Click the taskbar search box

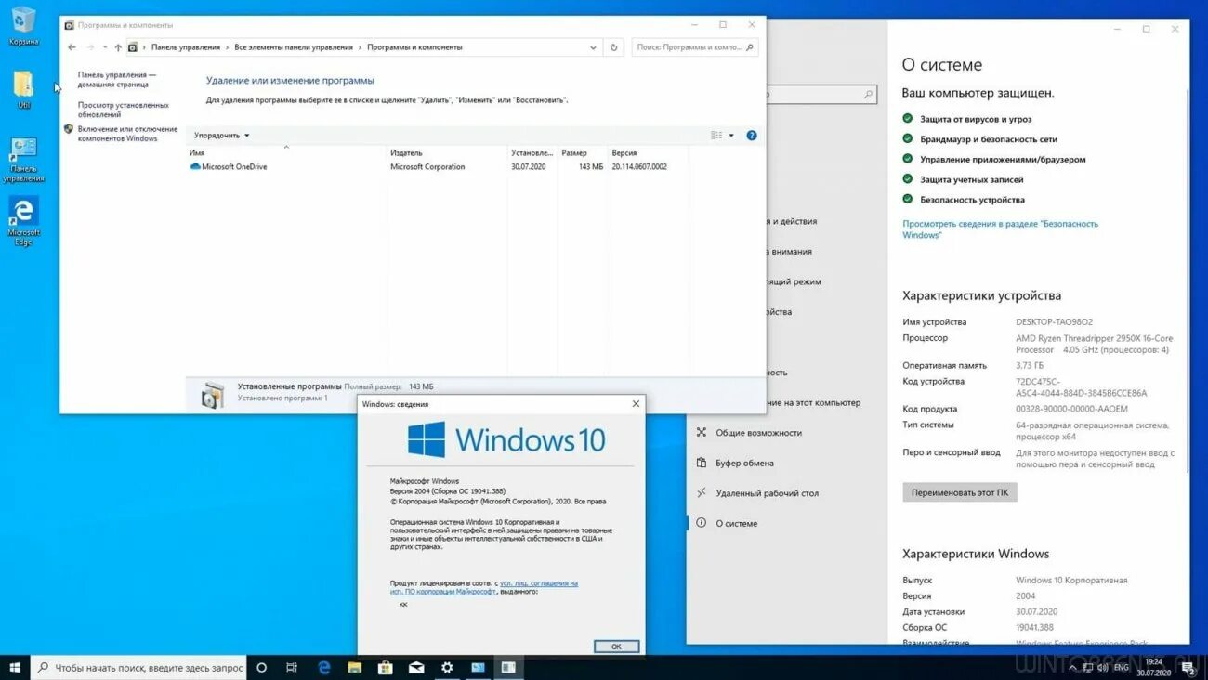coord(139,667)
